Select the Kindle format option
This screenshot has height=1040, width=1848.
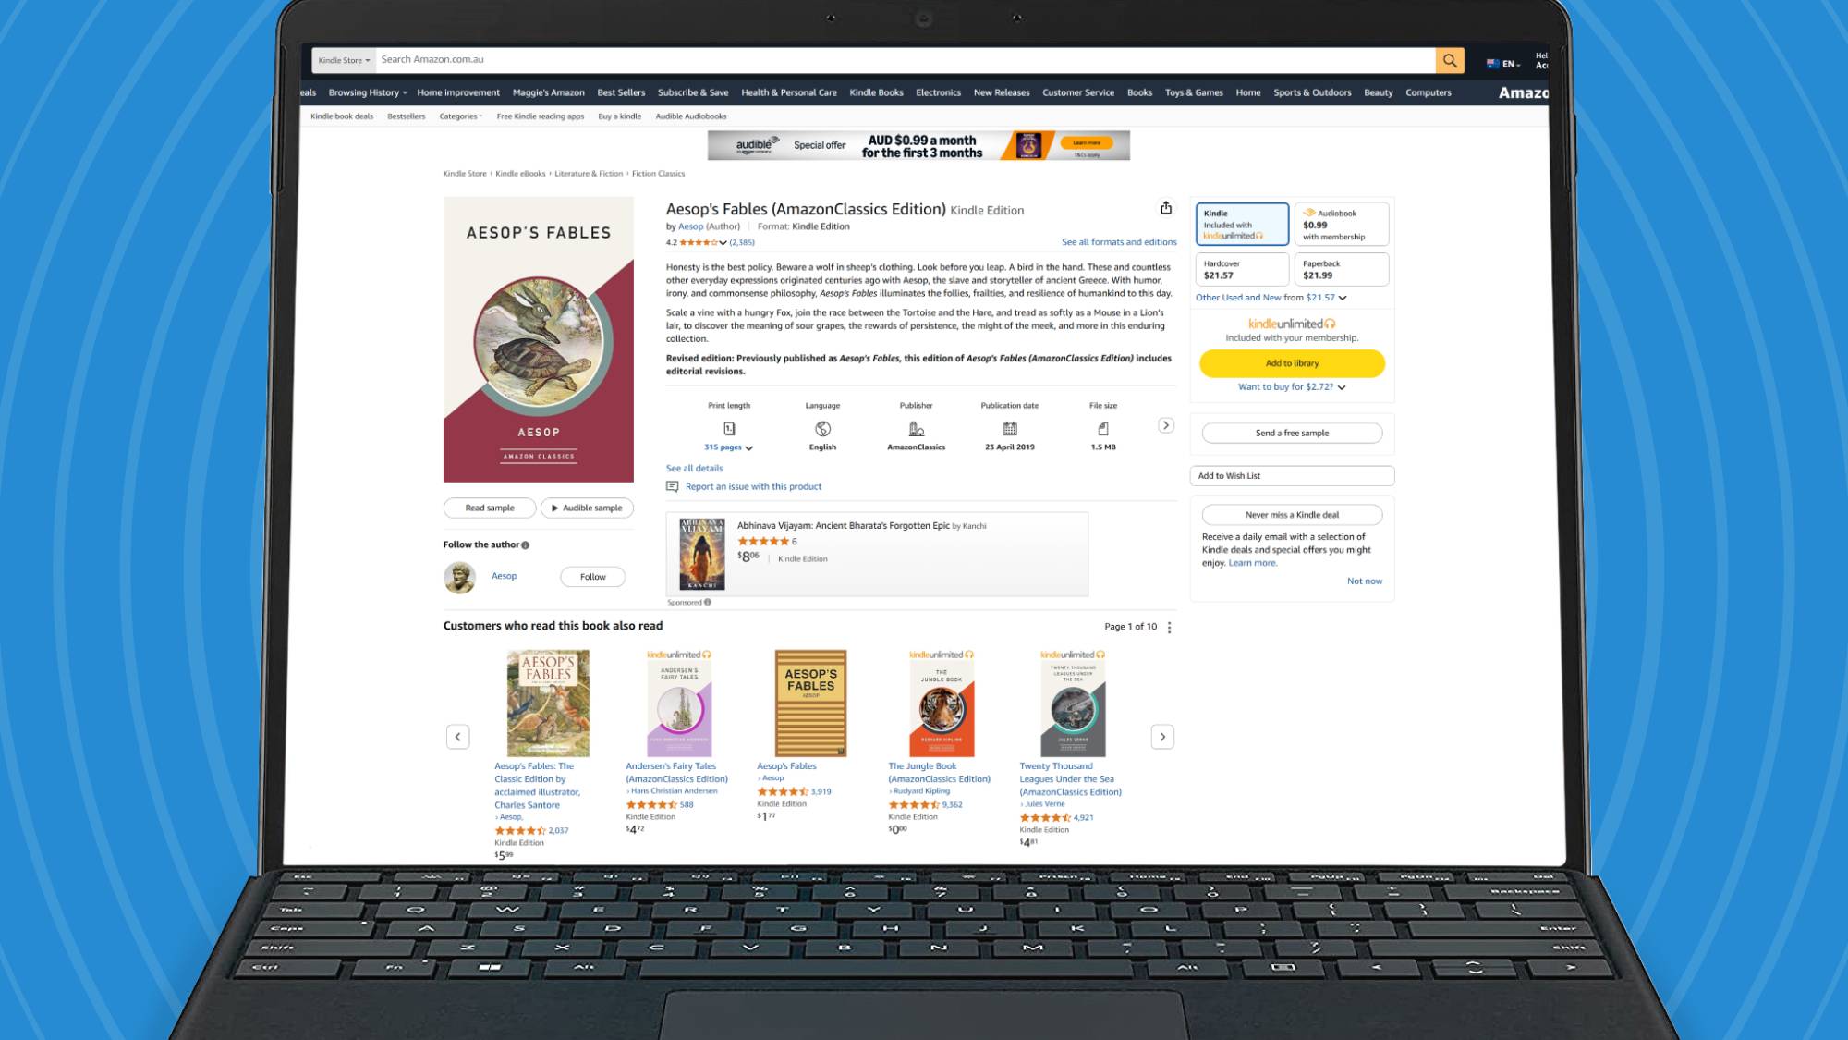1242,225
